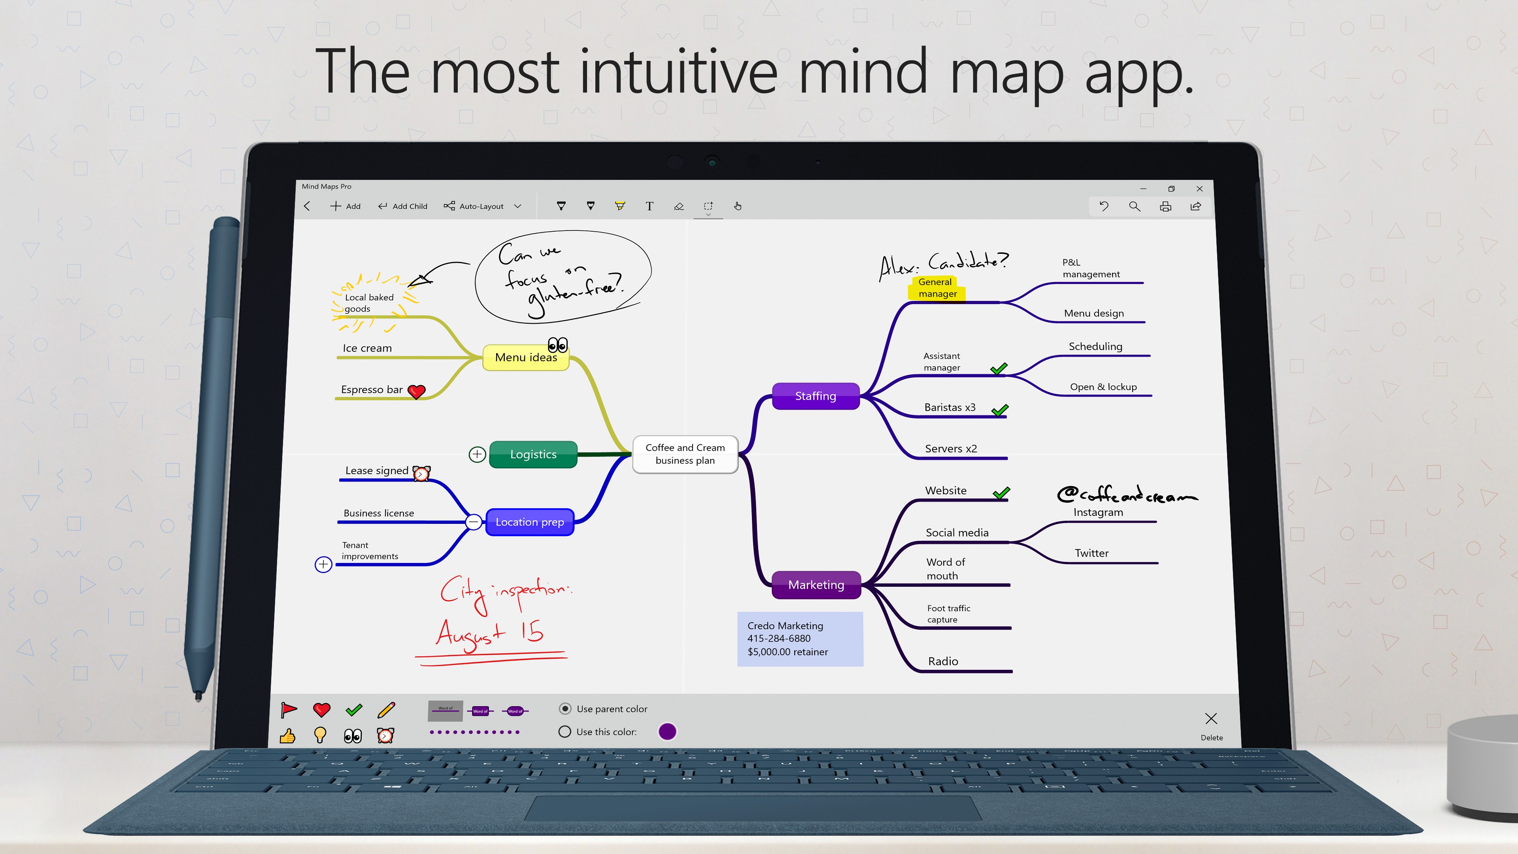Collapse the Location prep branch
The image size is (1518, 854).
[x=474, y=521]
